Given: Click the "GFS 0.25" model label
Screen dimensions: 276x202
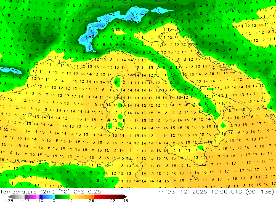Looking at the screenshot, I should [x=87, y=192].
